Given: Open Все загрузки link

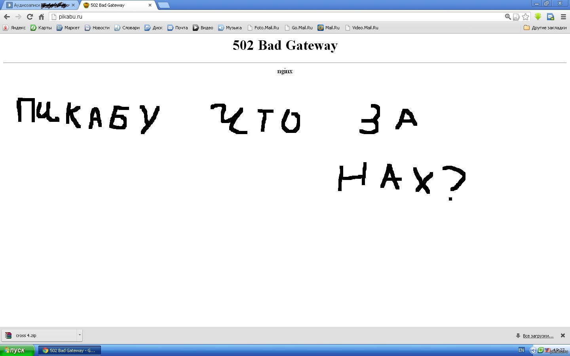Looking at the screenshot, I should pyautogui.click(x=538, y=336).
